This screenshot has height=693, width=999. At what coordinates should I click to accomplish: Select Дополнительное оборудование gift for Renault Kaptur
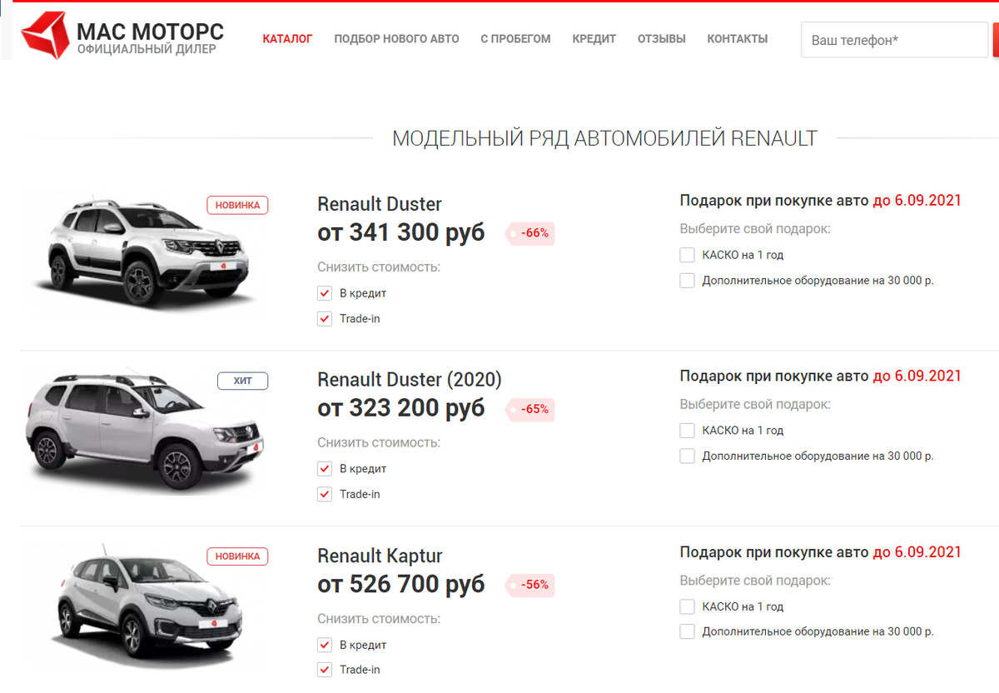click(x=687, y=631)
